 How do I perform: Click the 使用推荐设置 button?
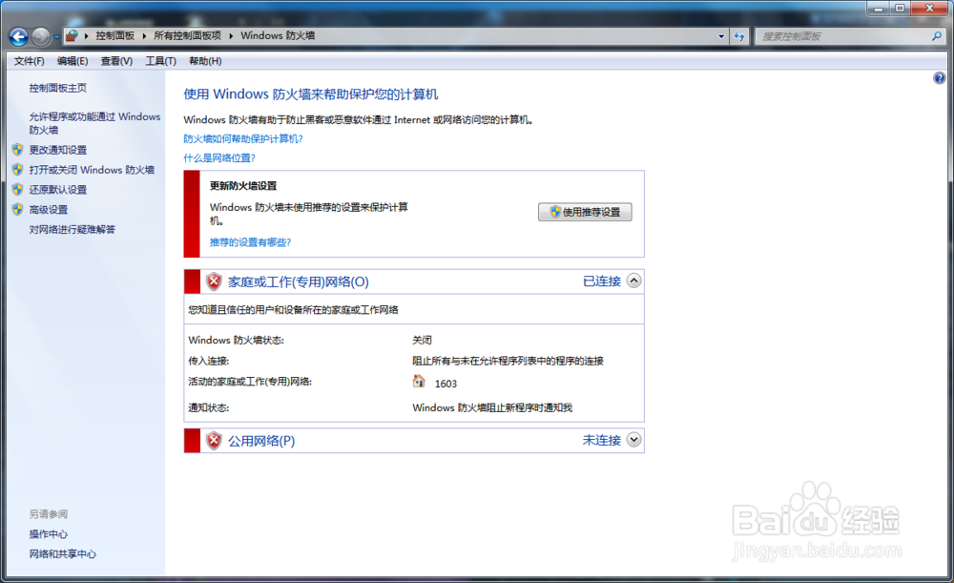pyautogui.click(x=586, y=212)
